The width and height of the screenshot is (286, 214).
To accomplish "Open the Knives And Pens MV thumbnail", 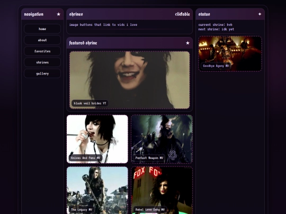I will point(97,139).
